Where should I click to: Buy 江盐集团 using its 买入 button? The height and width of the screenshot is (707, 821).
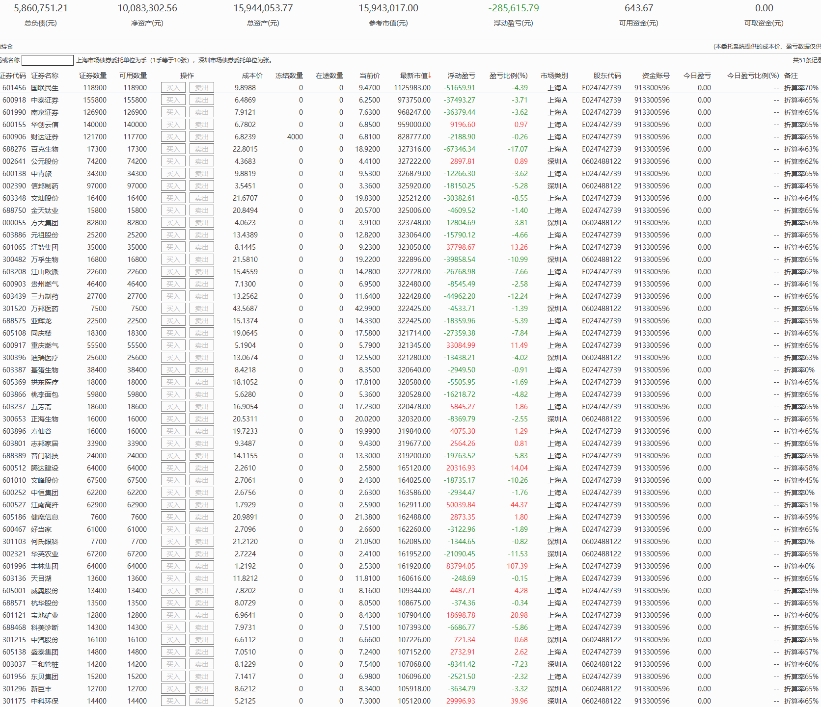click(x=173, y=247)
